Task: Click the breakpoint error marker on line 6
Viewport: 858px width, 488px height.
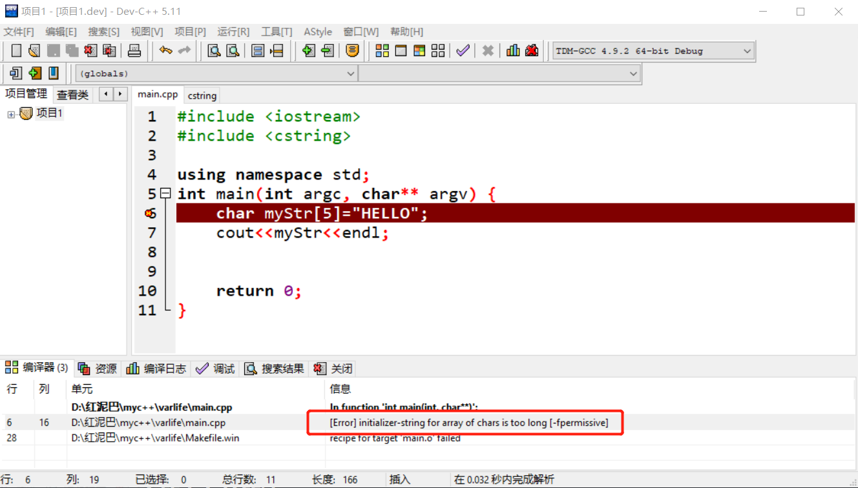Action: pyautogui.click(x=149, y=213)
